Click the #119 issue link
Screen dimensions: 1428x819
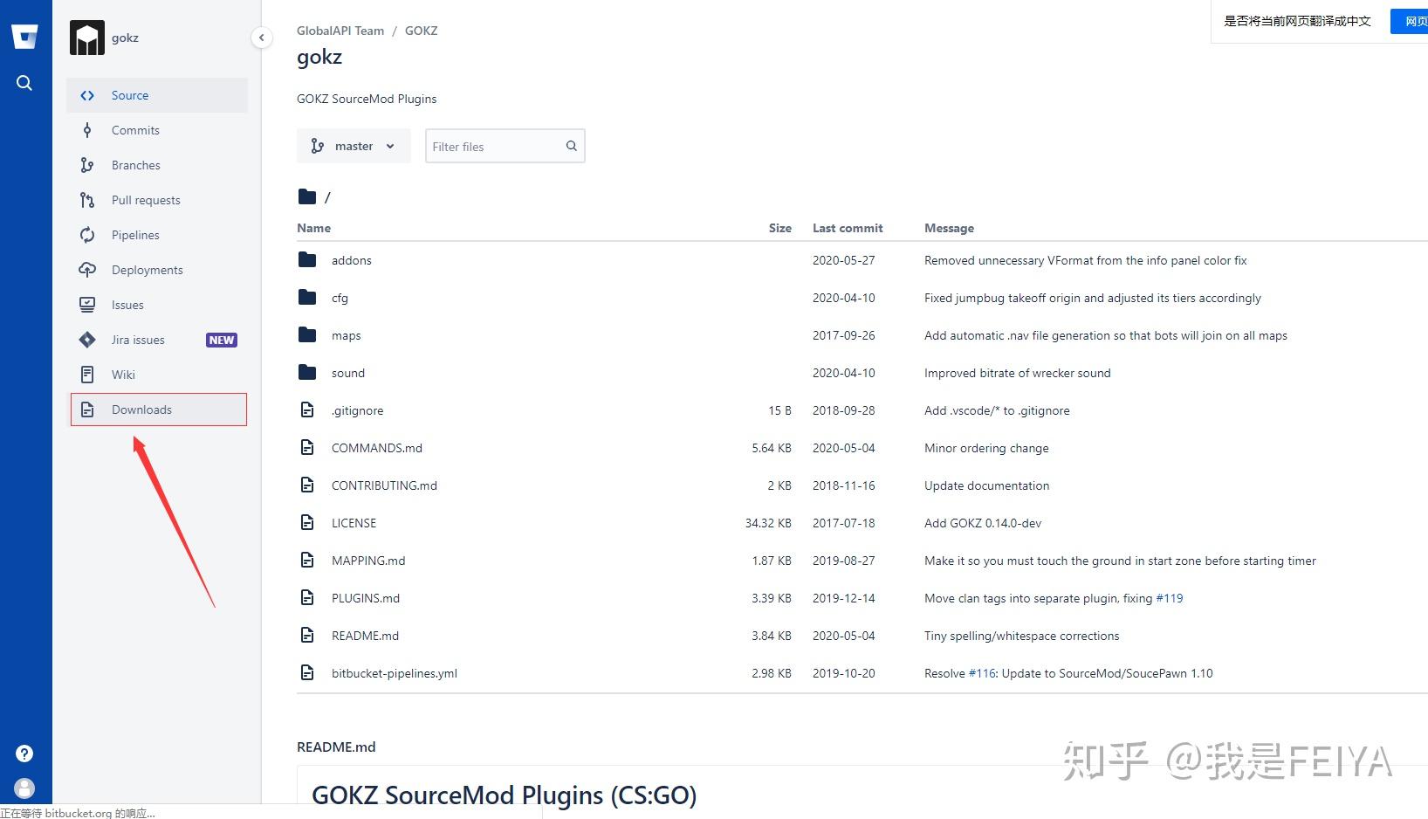1170,598
